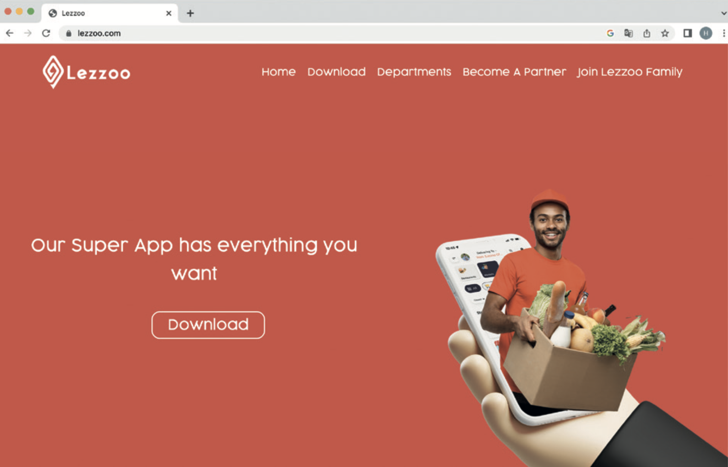Click the browser forward arrow
This screenshot has width=728, height=467.
[x=28, y=33]
